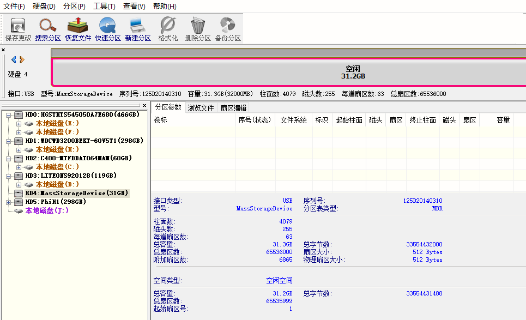Expand the 本地磁盘(D:) node
526x320 pixels.
[x=19, y=185]
